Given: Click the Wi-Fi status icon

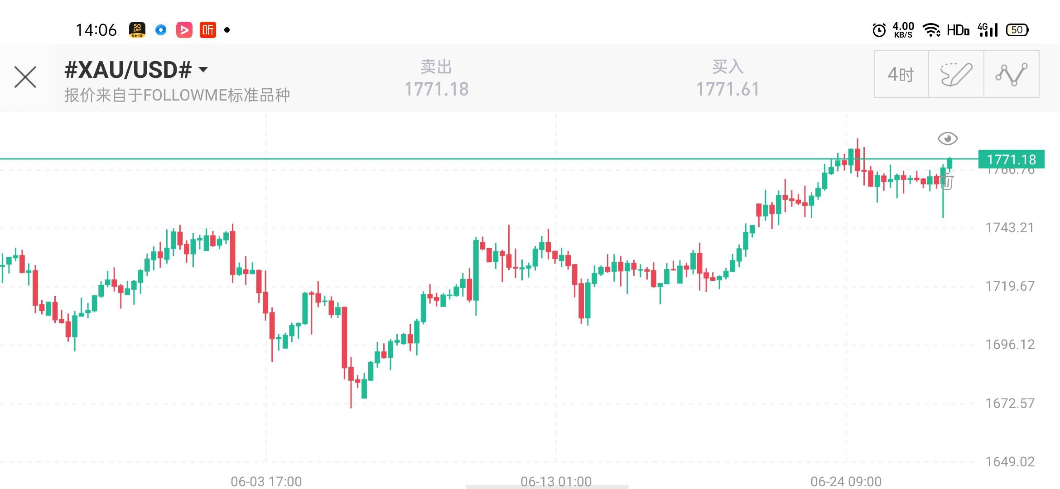Looking at the screenshot, I should pos(931,30).
